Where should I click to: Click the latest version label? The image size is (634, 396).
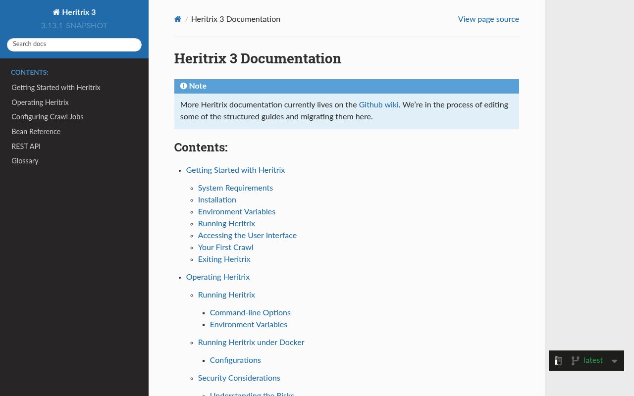[593, 360]
